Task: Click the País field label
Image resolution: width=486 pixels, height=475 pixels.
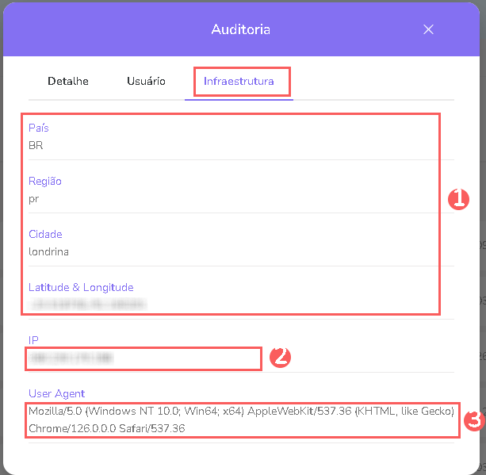Action: point(40,128)
